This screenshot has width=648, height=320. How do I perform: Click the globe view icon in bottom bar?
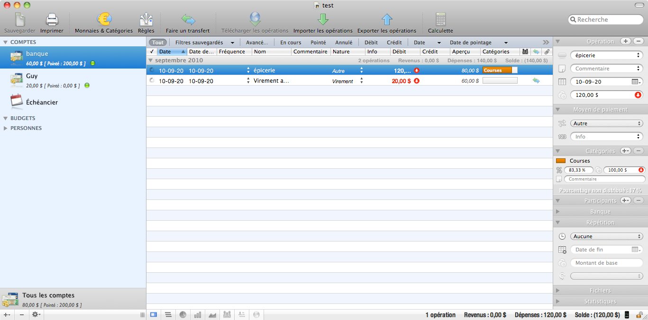(256, 315)
